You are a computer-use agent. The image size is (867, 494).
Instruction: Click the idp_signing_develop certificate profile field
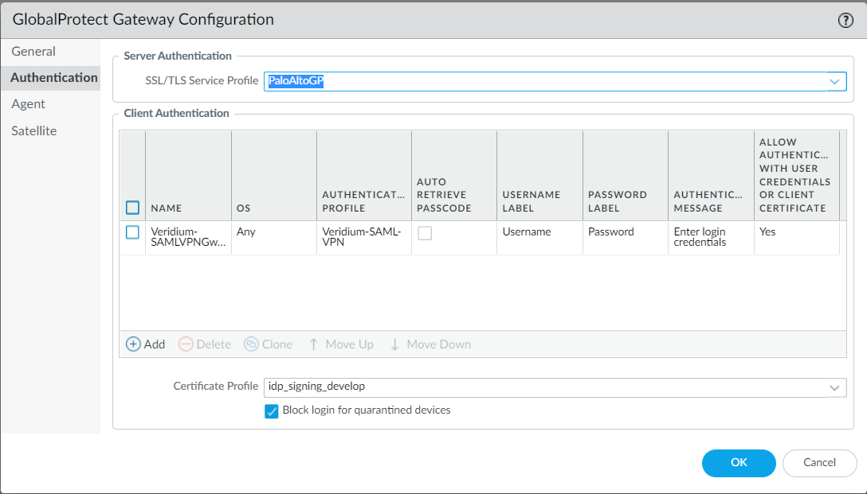[542, 387]
